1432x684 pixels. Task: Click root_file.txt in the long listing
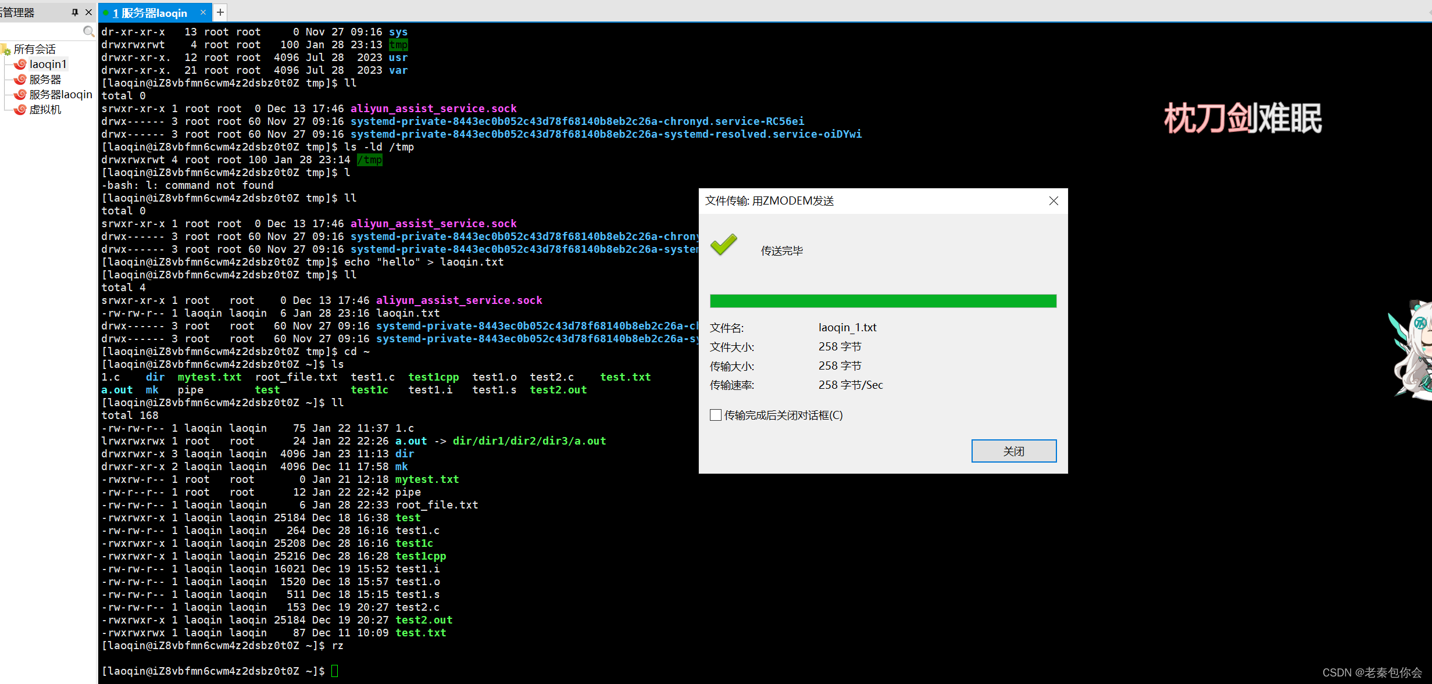(437, 505)
